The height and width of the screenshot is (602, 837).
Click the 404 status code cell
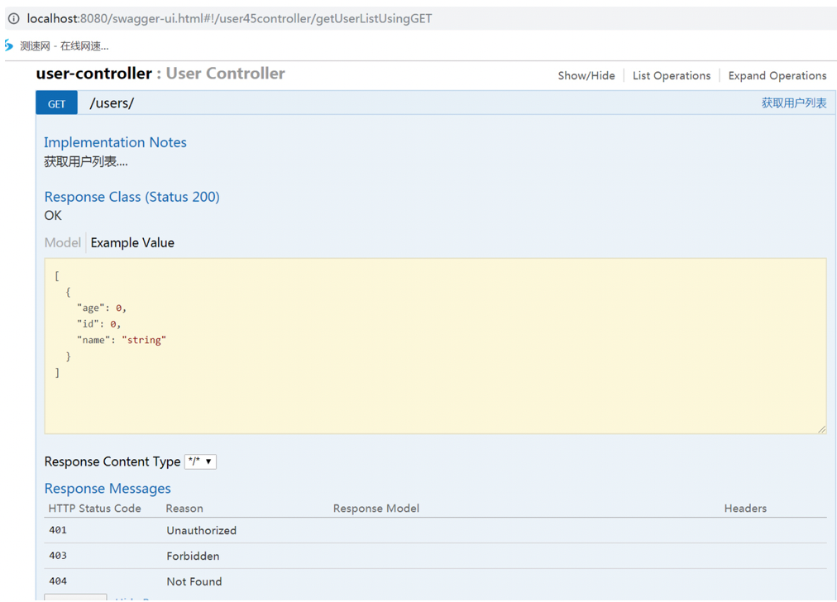pyautogui.click(x=58, y=581)
